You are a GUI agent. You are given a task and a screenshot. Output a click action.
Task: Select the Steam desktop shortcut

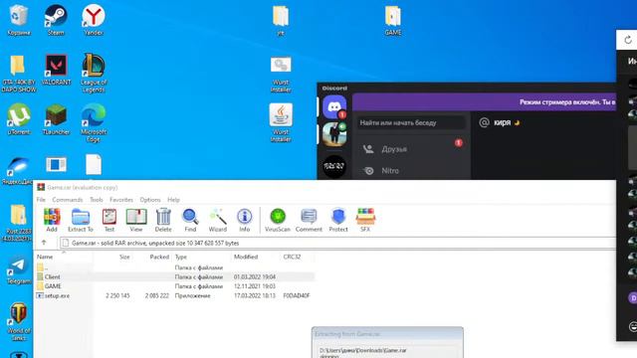pos(56,20)
